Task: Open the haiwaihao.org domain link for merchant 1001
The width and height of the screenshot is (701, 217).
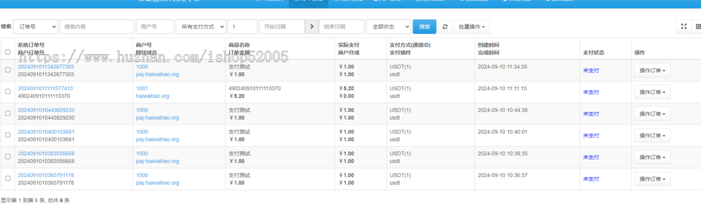Action: click(152, 96)
